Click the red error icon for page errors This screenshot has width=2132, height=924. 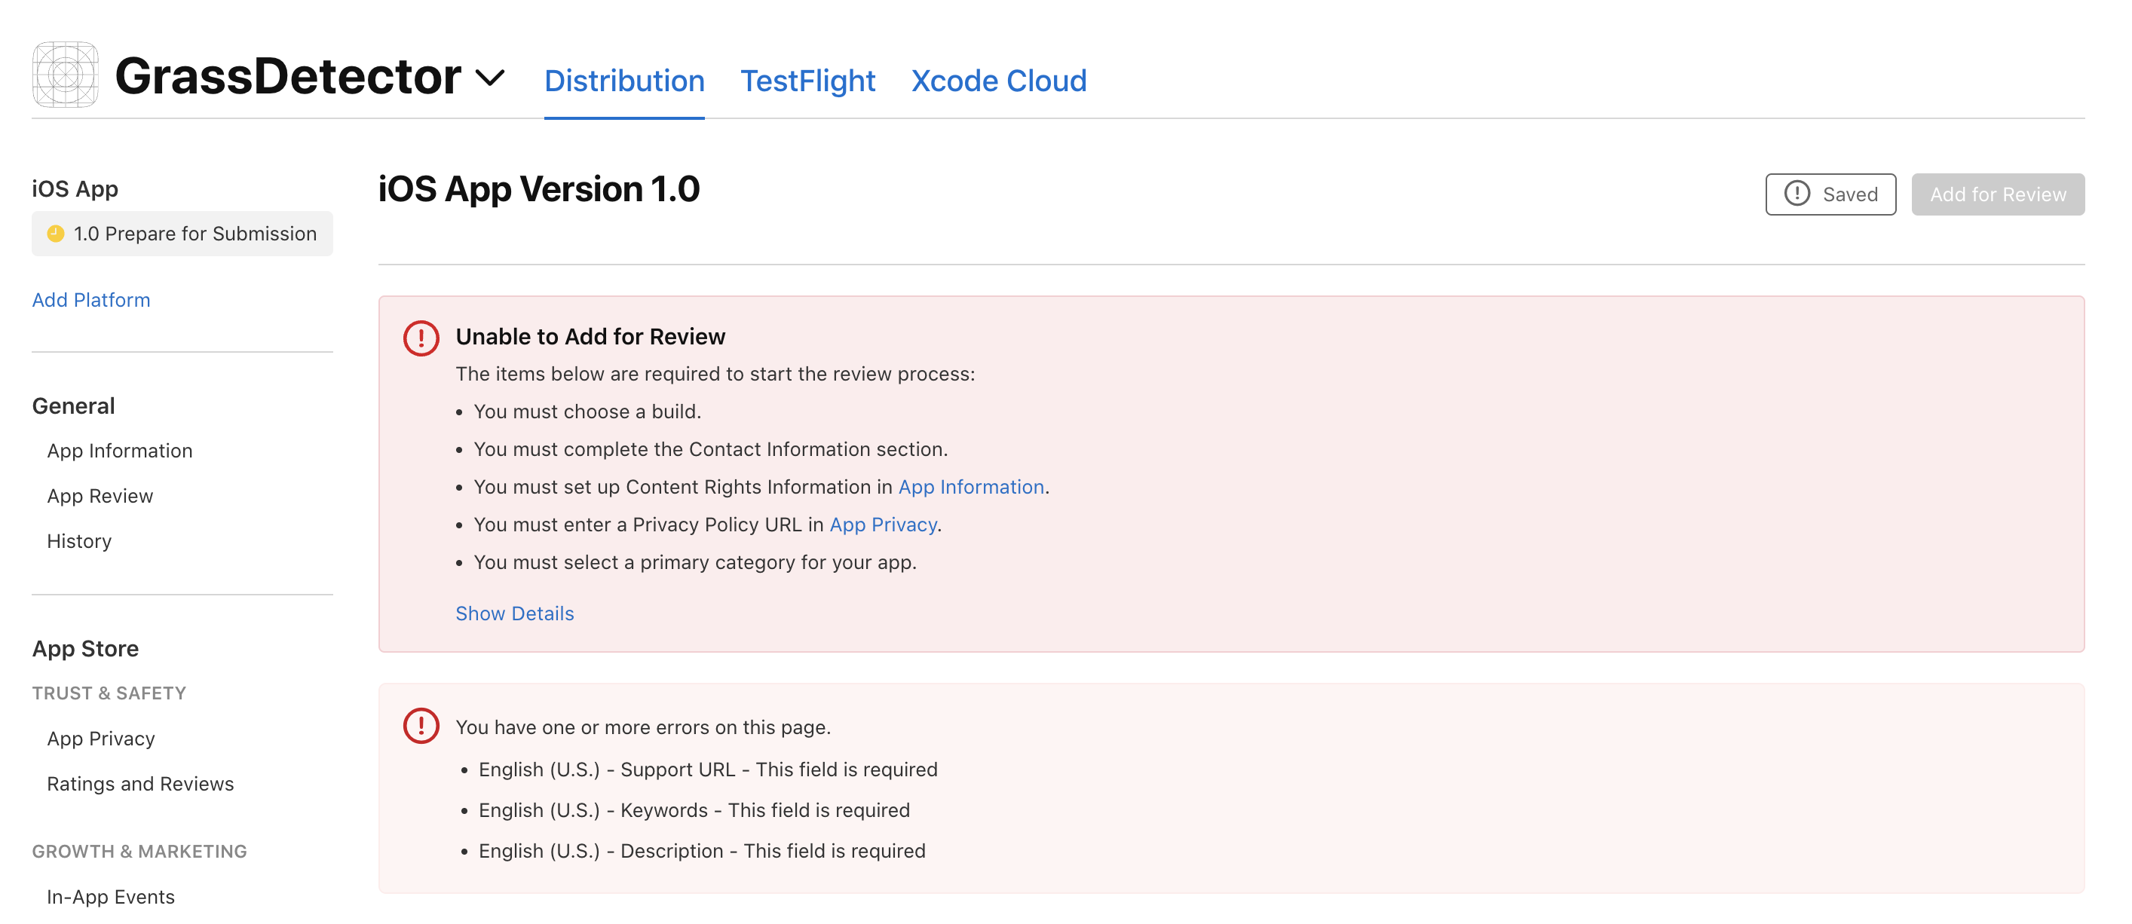[x=421, y=726]
